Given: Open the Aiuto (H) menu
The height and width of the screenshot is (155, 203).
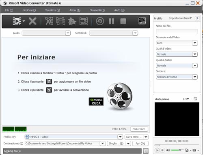Looking at the screenshot, I should 119,10.
